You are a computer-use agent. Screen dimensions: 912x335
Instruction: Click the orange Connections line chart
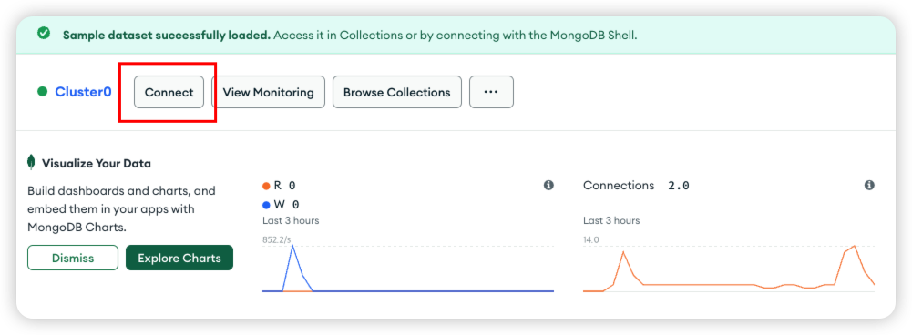pyautogui.click(x=729, y=269)
